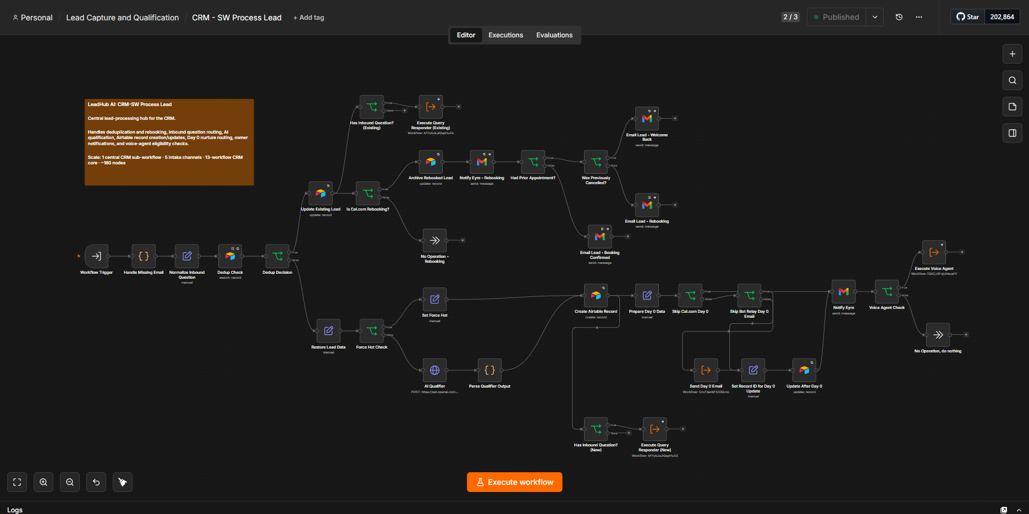
Task: Zoom in on the canvas
Action: (x=43, y=482)
